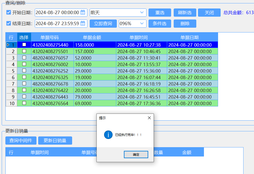Select the checkbox for row 10
254x174 pixels.
coord(24,103)
